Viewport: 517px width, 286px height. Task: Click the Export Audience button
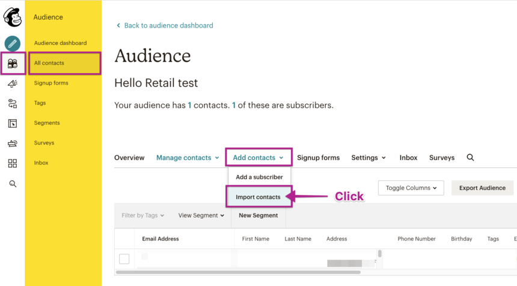[x=482, y=188]
